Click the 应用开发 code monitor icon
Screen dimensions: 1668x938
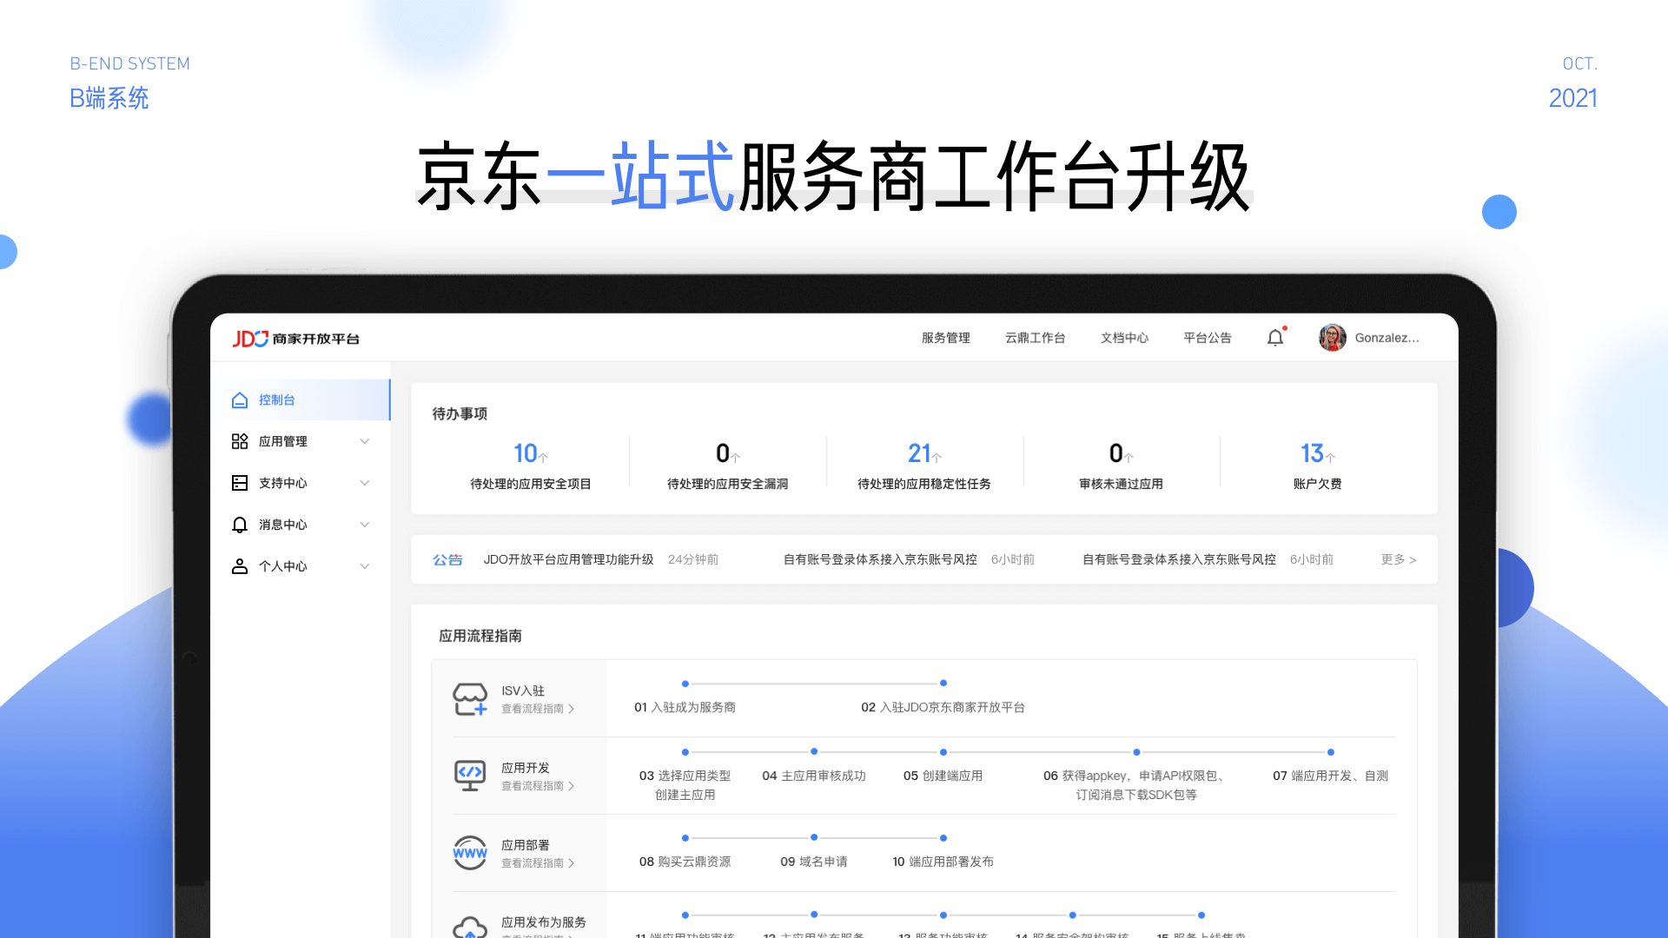click(x=470, y=776)
